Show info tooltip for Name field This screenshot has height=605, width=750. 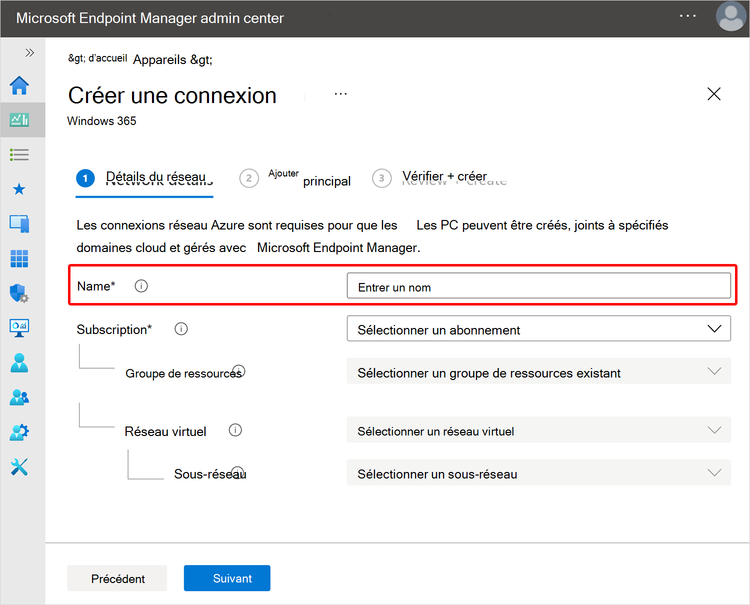coord(141,286)
